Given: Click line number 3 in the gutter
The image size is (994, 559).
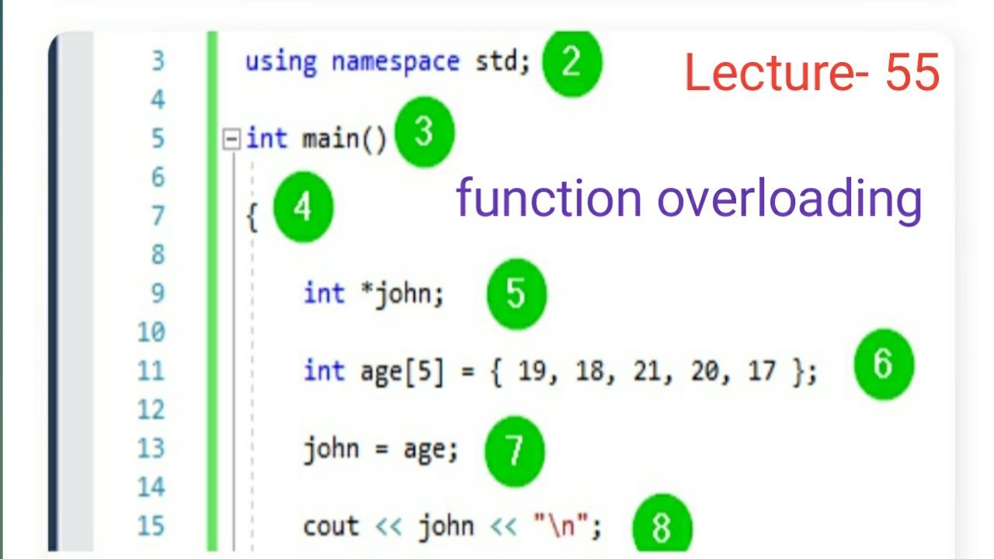Looking at the screenshot, I should (158, 61).
